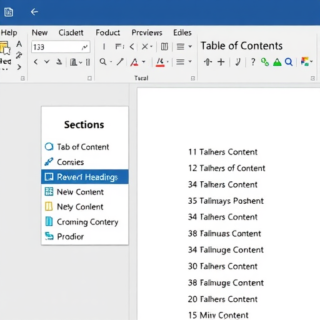320x320 pixels.
Task: Click the plus add icon
Action: coord(221,62)
